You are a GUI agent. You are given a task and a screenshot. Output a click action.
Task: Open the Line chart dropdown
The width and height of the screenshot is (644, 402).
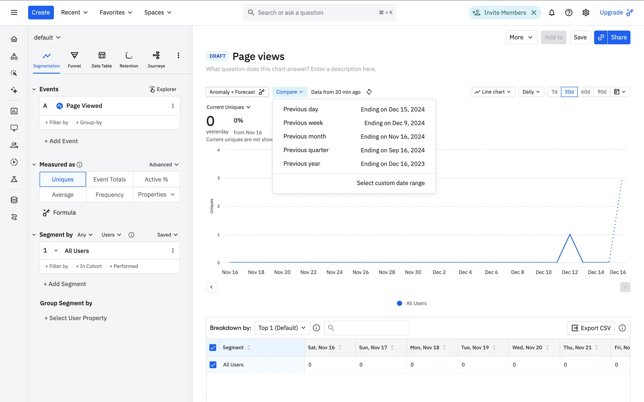click(x=492, y=92)
